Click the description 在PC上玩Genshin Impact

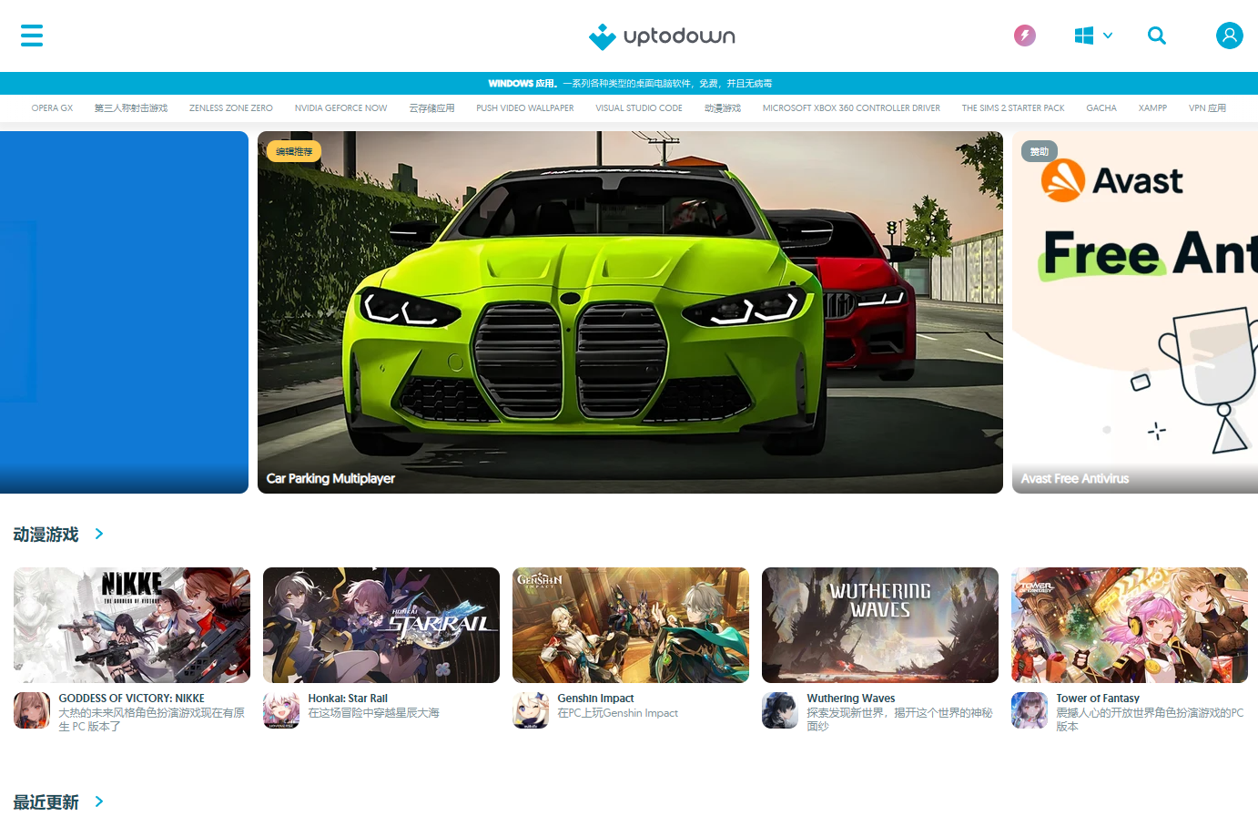click(x=618, y=713)
